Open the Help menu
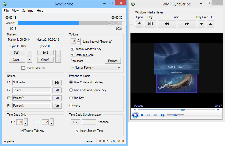The width and height of the screenshot is (225, 146). [40, 11]
